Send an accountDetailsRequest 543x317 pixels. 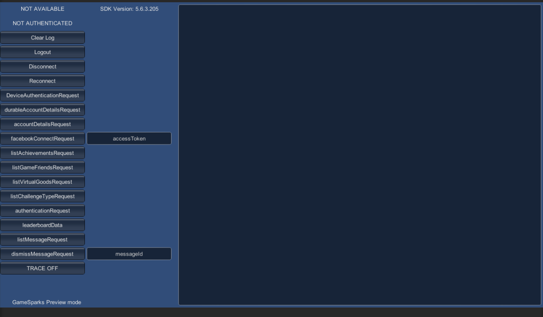(43, 124)
